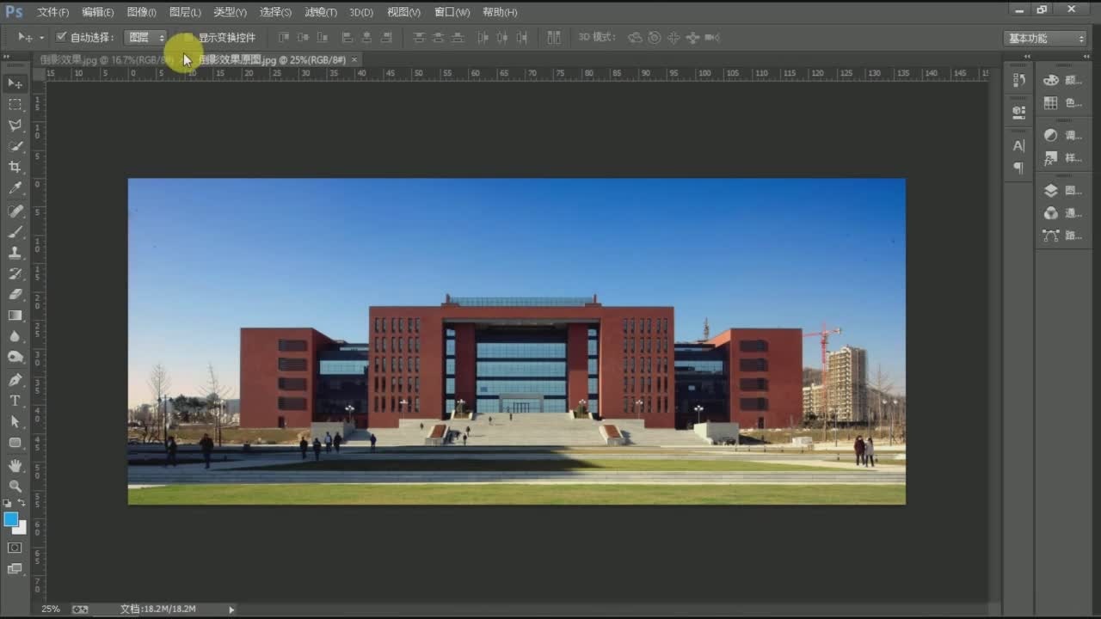Open the status bar info arrow
Screen dimensions: 1101x619
(231, 609)
